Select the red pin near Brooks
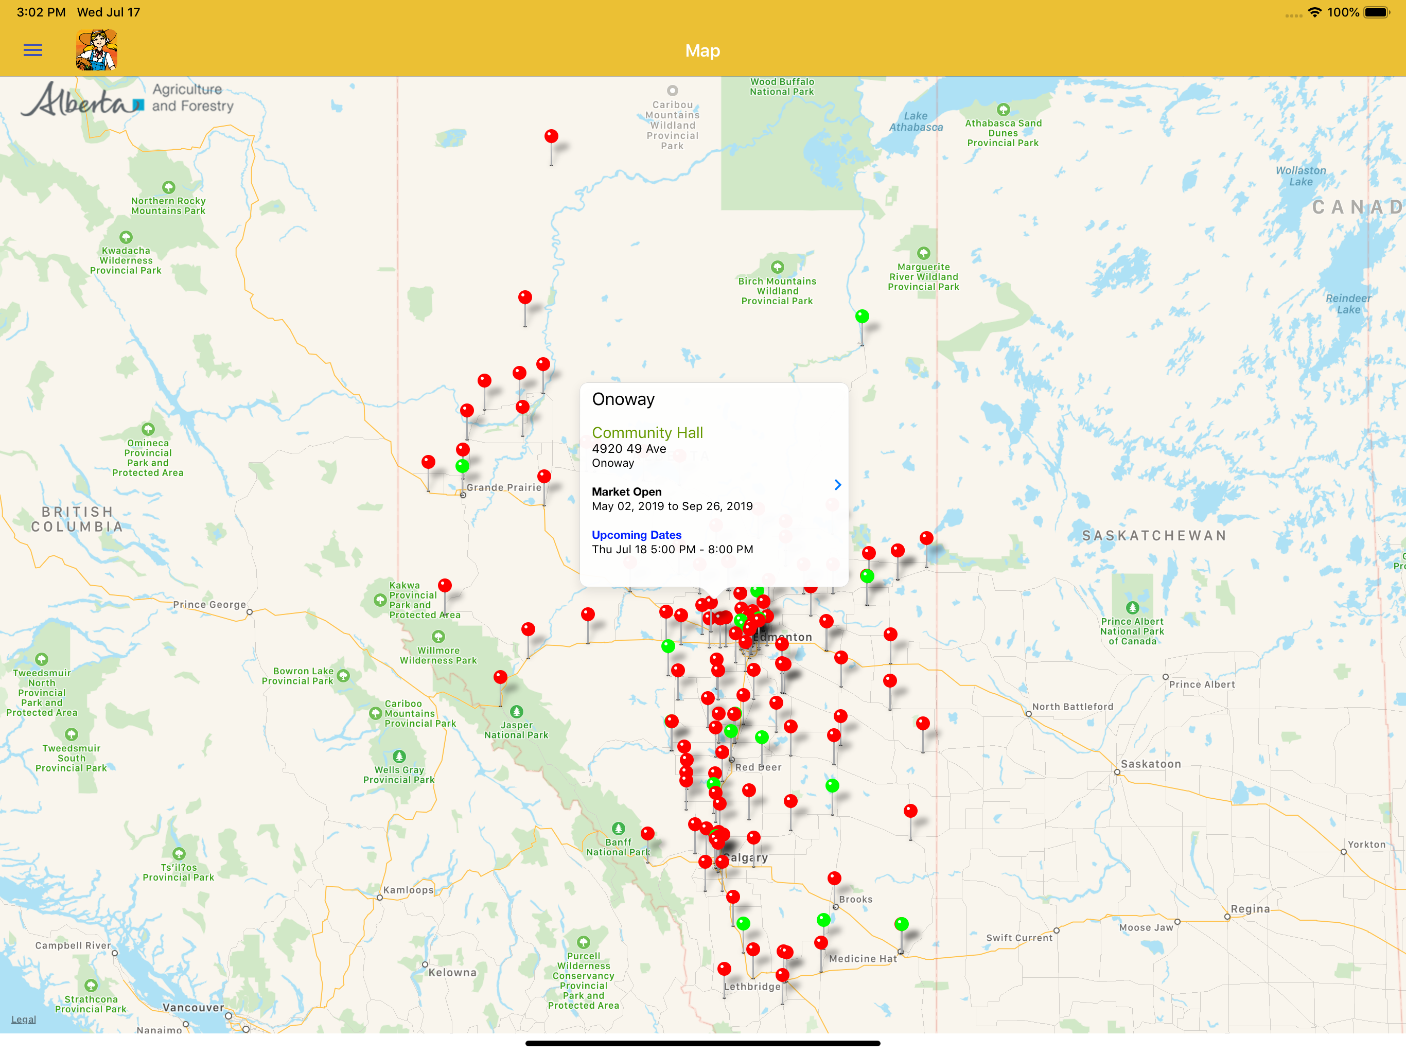This screenshot has width=1406, height=1054. [x=835, y=878]
